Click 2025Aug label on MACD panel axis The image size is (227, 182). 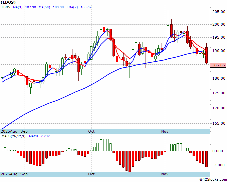point(9,174)
